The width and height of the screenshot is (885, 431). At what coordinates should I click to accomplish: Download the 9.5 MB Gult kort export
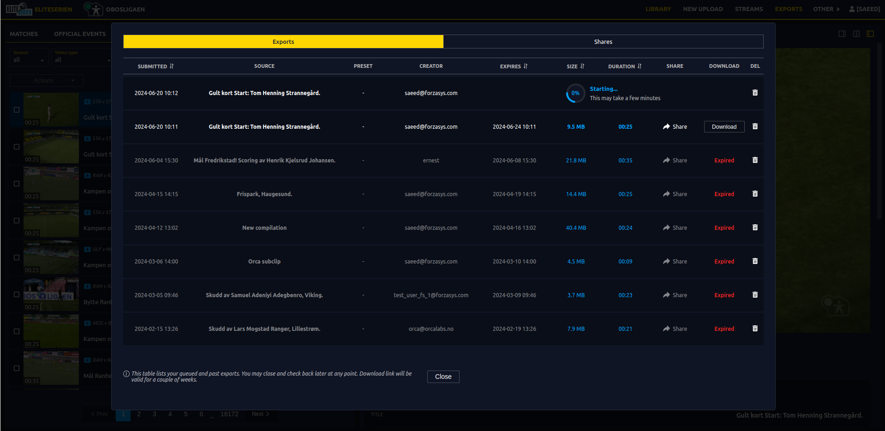(724, 126)
